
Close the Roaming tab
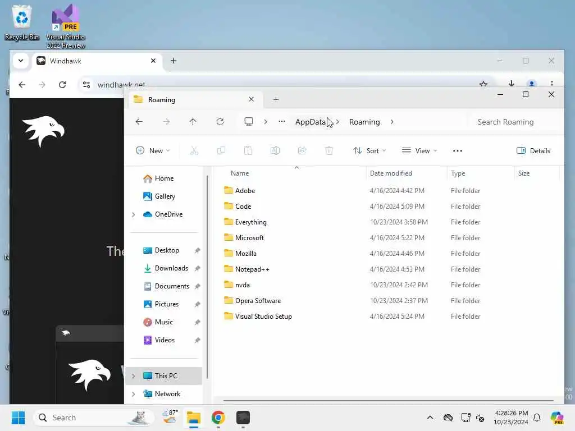coord(251,99)
